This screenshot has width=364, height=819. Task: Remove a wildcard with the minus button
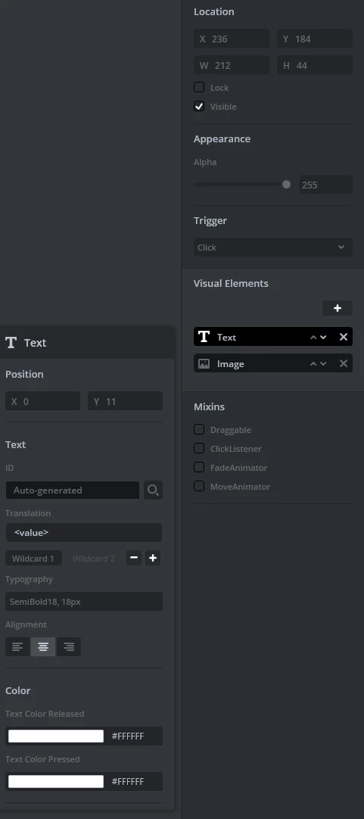(x=134, y=558)
